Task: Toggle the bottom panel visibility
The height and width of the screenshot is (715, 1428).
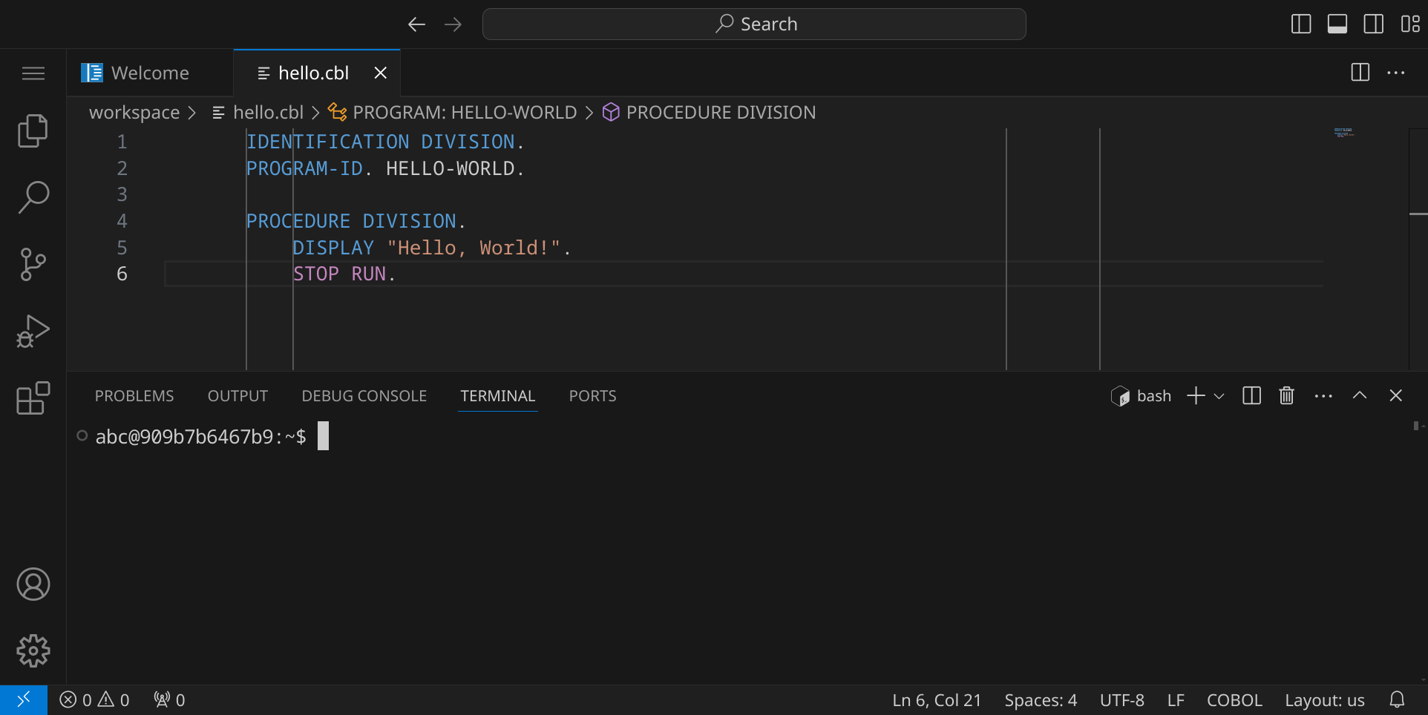Action: 1337,24
